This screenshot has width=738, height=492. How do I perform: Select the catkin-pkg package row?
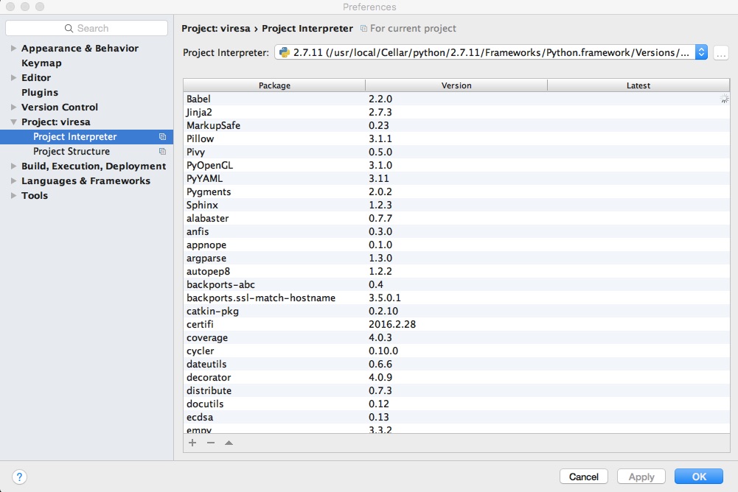[x=456, y=311]
